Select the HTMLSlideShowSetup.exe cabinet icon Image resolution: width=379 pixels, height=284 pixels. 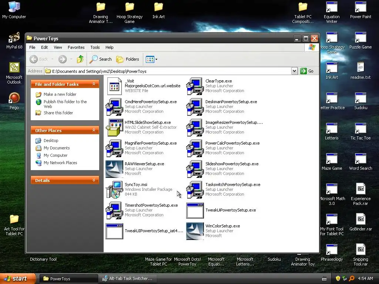pos(114,128)
